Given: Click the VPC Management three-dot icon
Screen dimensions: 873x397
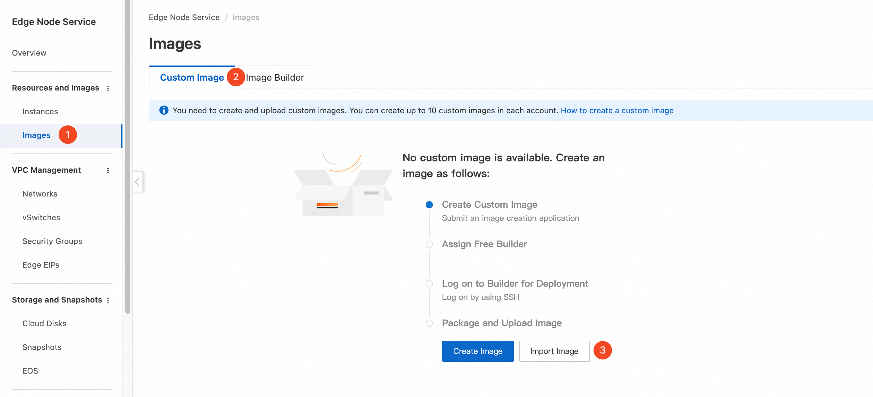Looking at the screenshot, I should coord(108,171).
